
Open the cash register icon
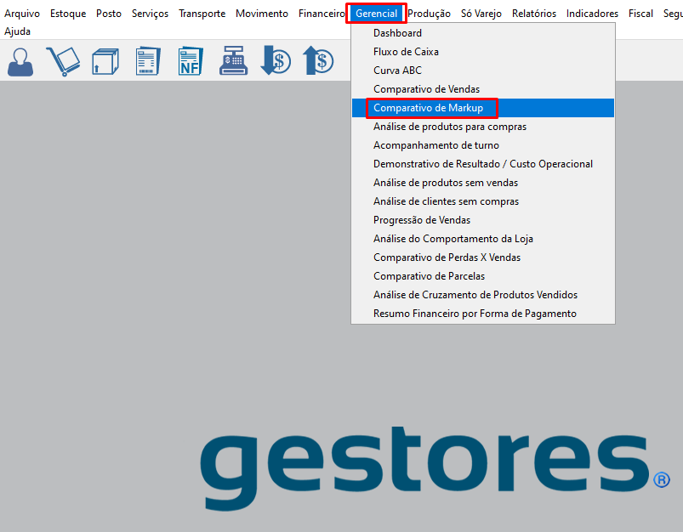(x=233, y=62)
